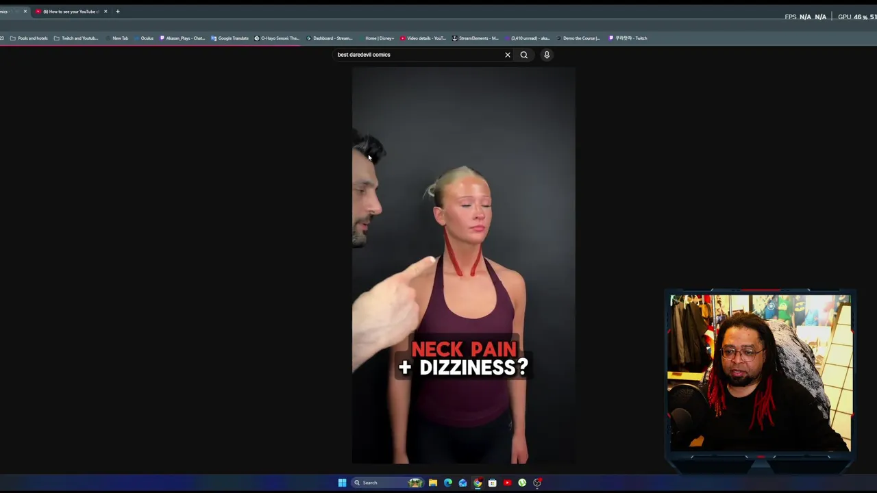
Task: Open the '(3,410 unread)' mail bookmark
Action: (x=527, y=38)
